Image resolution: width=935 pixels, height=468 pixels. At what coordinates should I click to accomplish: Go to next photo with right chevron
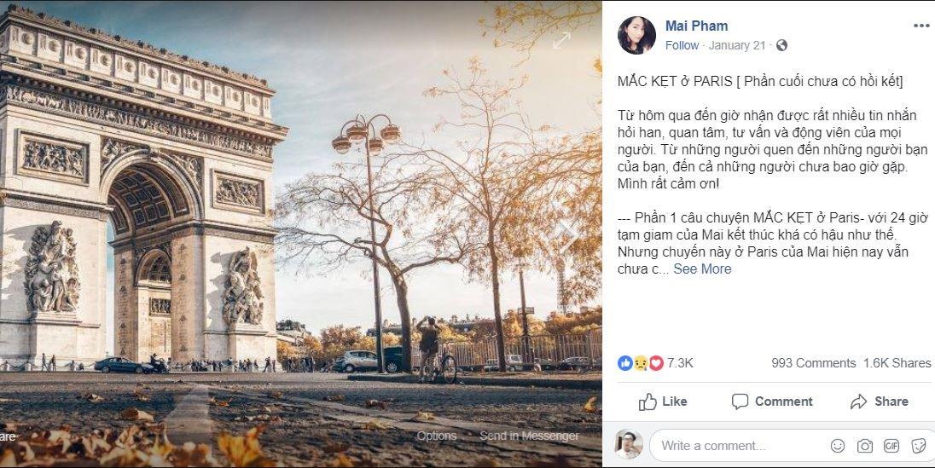point(567,234)
